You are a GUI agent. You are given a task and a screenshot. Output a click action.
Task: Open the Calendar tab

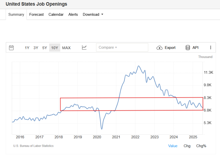pyautogui.click(x=56, y=15)
